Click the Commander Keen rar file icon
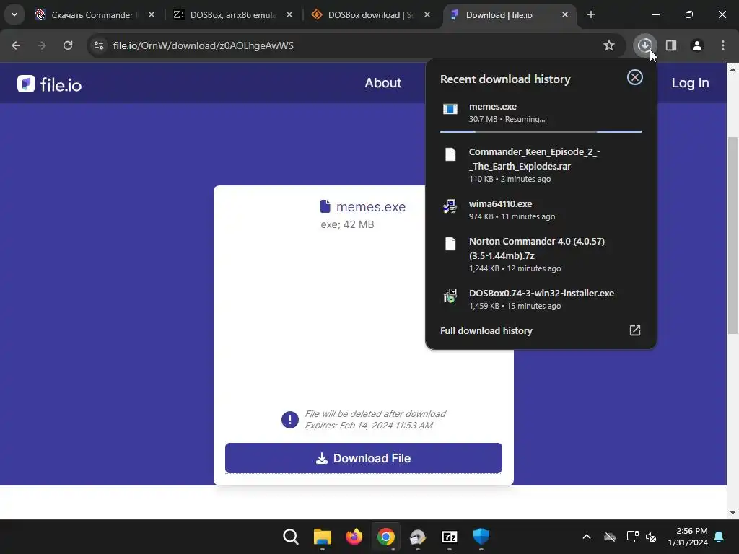 coord(450,154)
